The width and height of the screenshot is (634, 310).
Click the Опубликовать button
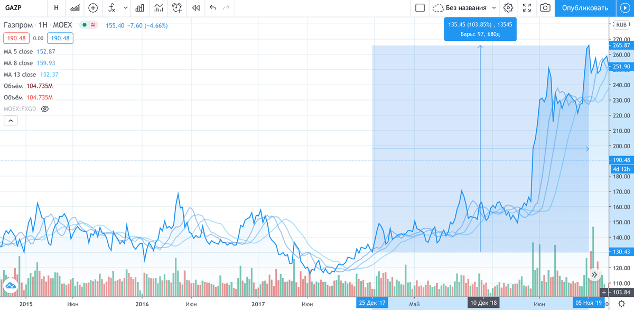click(585, 8)
